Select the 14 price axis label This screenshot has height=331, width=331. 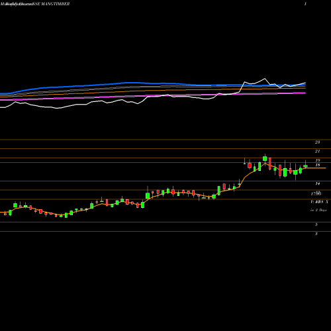click(317, 183)
